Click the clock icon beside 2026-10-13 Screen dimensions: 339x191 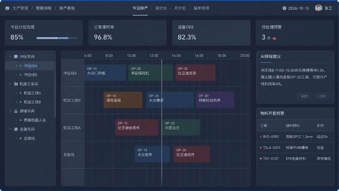tap(284, 8)
